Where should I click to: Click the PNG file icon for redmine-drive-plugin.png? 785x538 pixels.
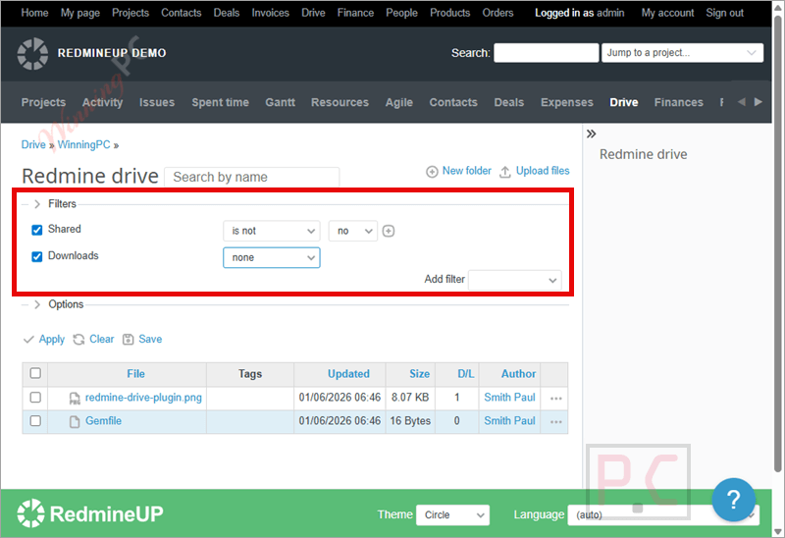click(75, 399)
